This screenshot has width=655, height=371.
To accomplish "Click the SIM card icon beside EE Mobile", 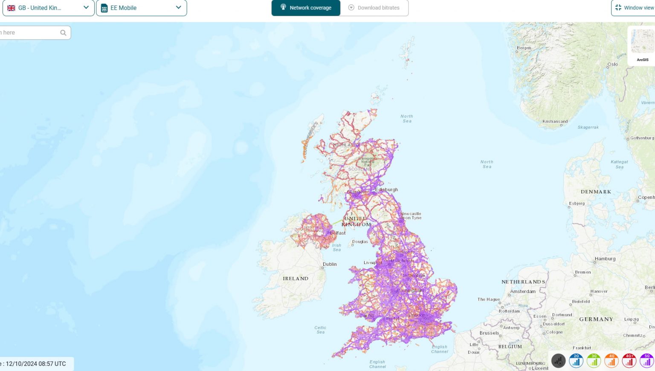I will coord(104,8).
